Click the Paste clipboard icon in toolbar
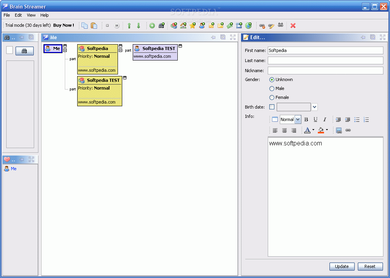The image size is (390, 278). click(94, 26)
